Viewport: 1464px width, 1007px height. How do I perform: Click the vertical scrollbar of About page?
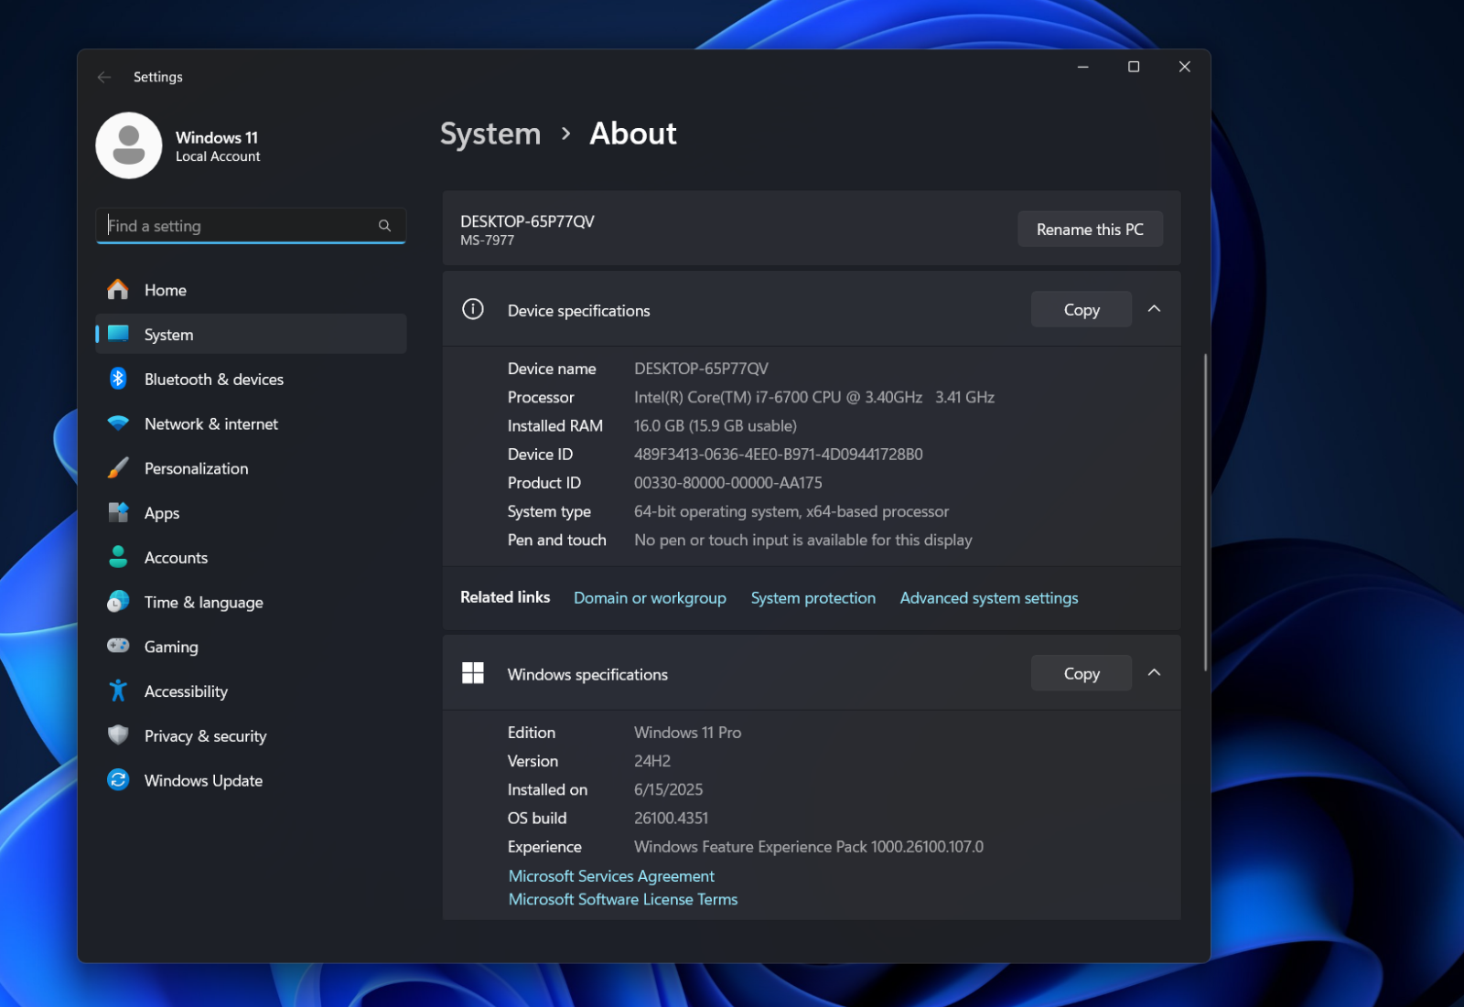tap(1205, 512)
